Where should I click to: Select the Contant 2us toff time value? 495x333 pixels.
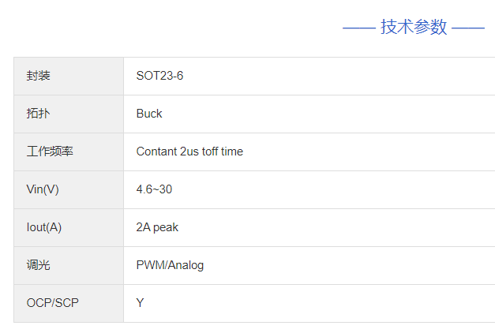point(189,152)
